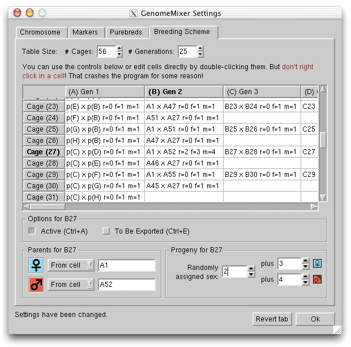This screenshot has width=351, height=347.
Task: Select cell A51 × A27 in Cage 24
Action: click(184, 118)
